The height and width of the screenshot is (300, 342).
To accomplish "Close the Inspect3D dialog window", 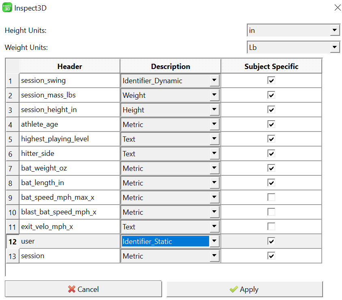I will (338, 8).
